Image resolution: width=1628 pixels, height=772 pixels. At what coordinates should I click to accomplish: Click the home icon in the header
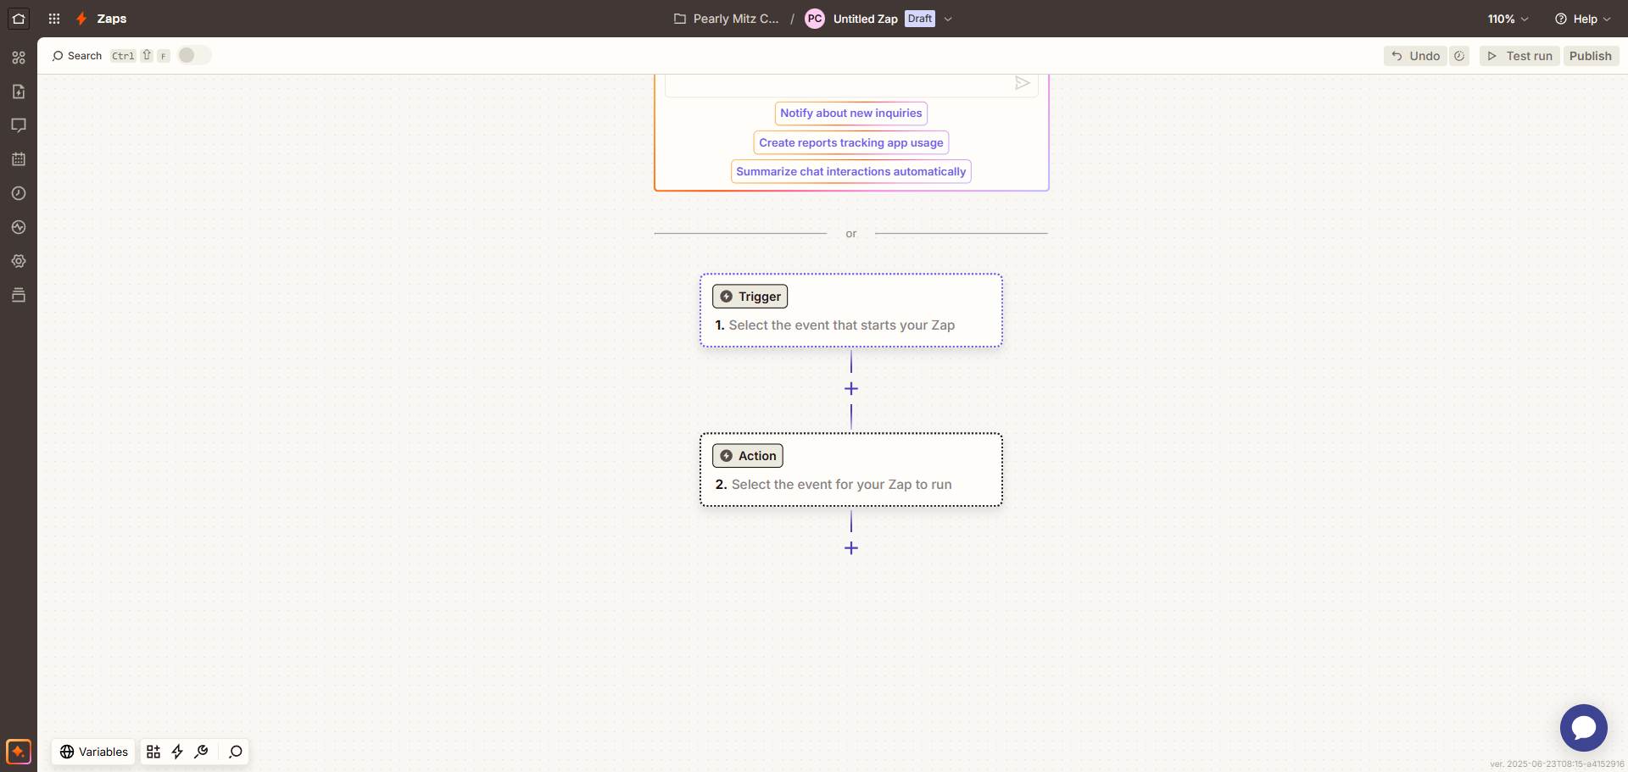point(18,18)
